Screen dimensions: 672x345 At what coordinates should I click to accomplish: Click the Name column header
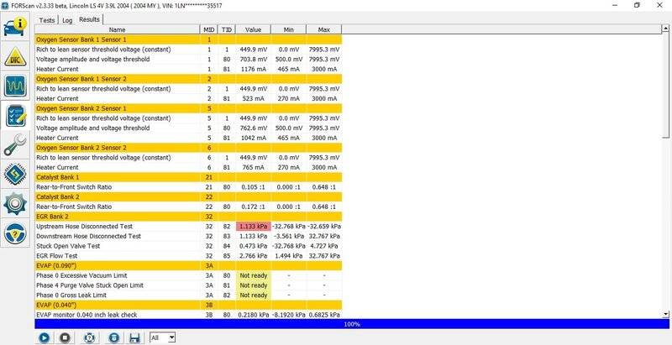pos(117,29)
